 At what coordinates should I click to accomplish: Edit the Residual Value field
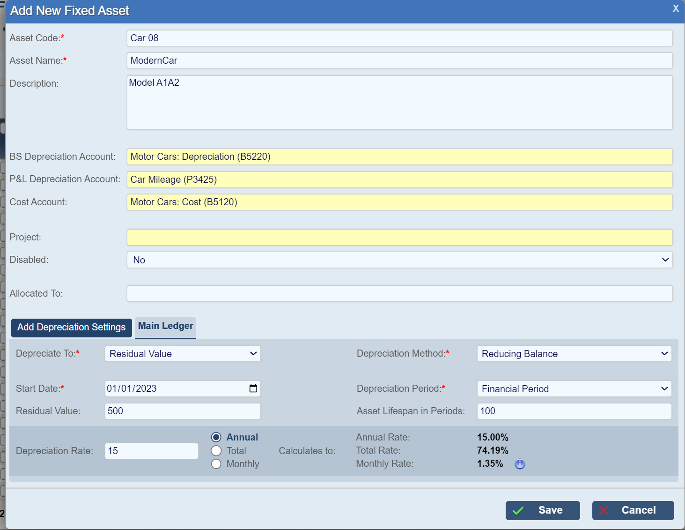click(x=183, y=411)
